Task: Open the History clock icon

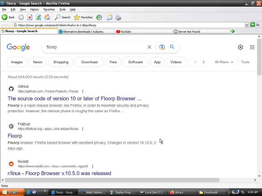Action: tap(99, 17)
